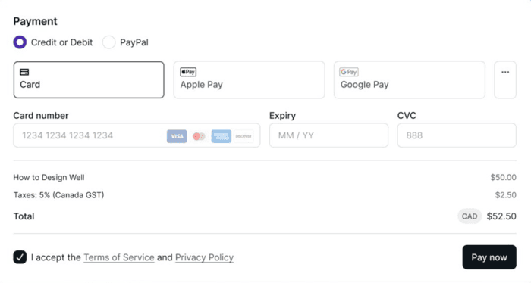
Task: Switch to the Apple Pay tab
Action: [x=250, y=79]
